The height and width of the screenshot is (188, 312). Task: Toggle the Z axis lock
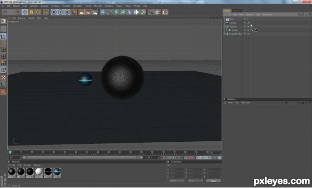[67, 12]
